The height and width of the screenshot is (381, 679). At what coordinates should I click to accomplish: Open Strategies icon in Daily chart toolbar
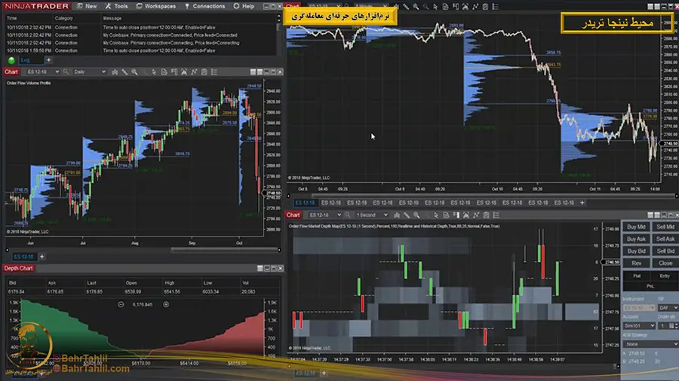point(194,72)
